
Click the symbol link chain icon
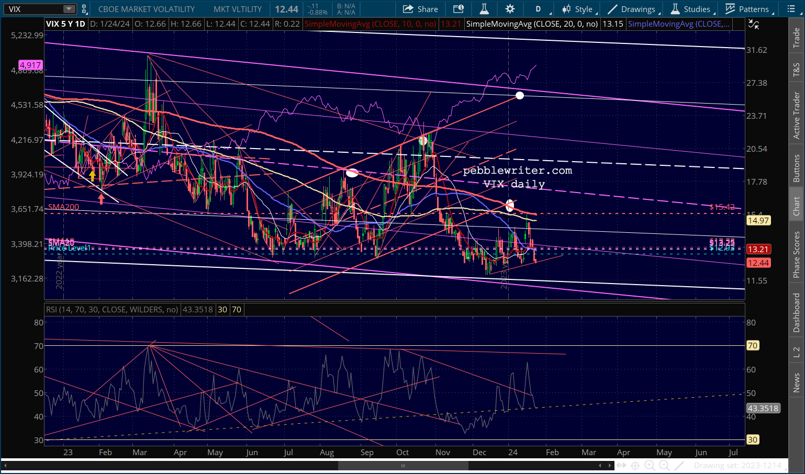tap(84, 9)
